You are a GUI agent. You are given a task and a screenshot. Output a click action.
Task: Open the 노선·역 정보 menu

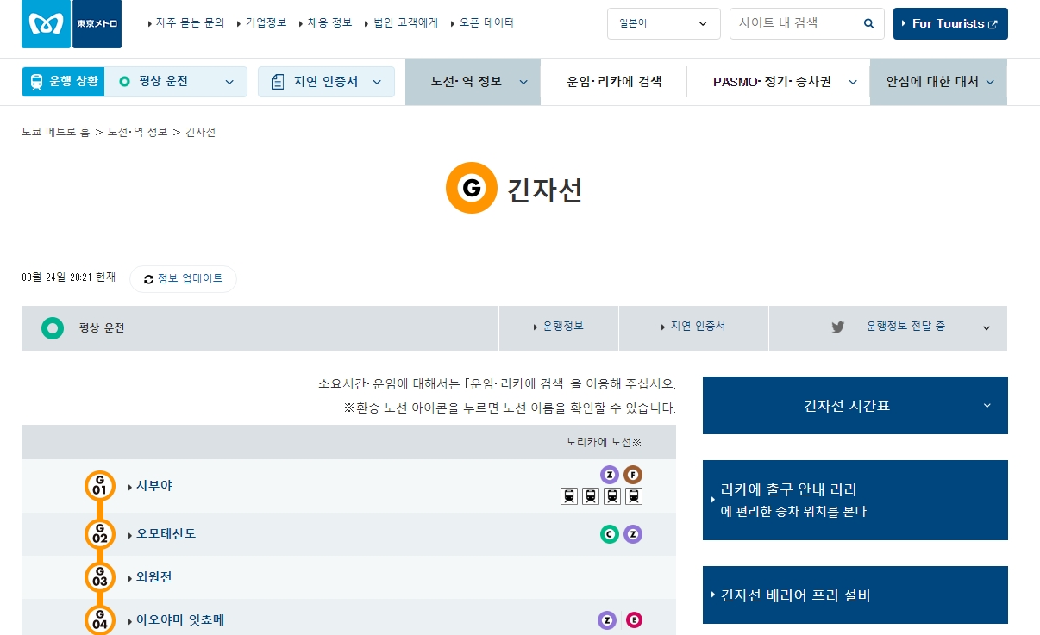pos(473,82)
